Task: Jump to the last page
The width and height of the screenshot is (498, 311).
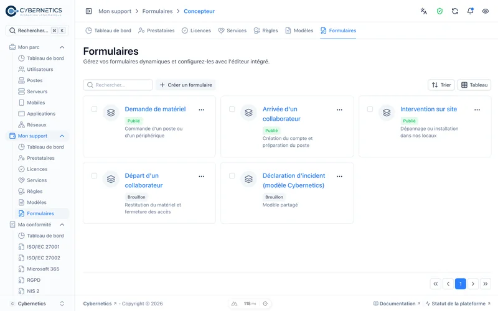Action: tap(486, 284)
